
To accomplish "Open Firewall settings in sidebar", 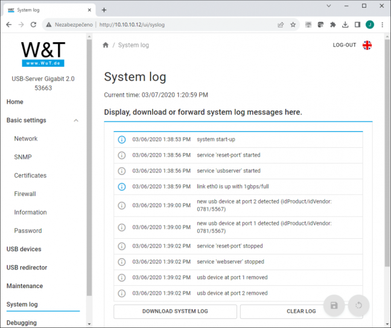I will pos(25,194).
